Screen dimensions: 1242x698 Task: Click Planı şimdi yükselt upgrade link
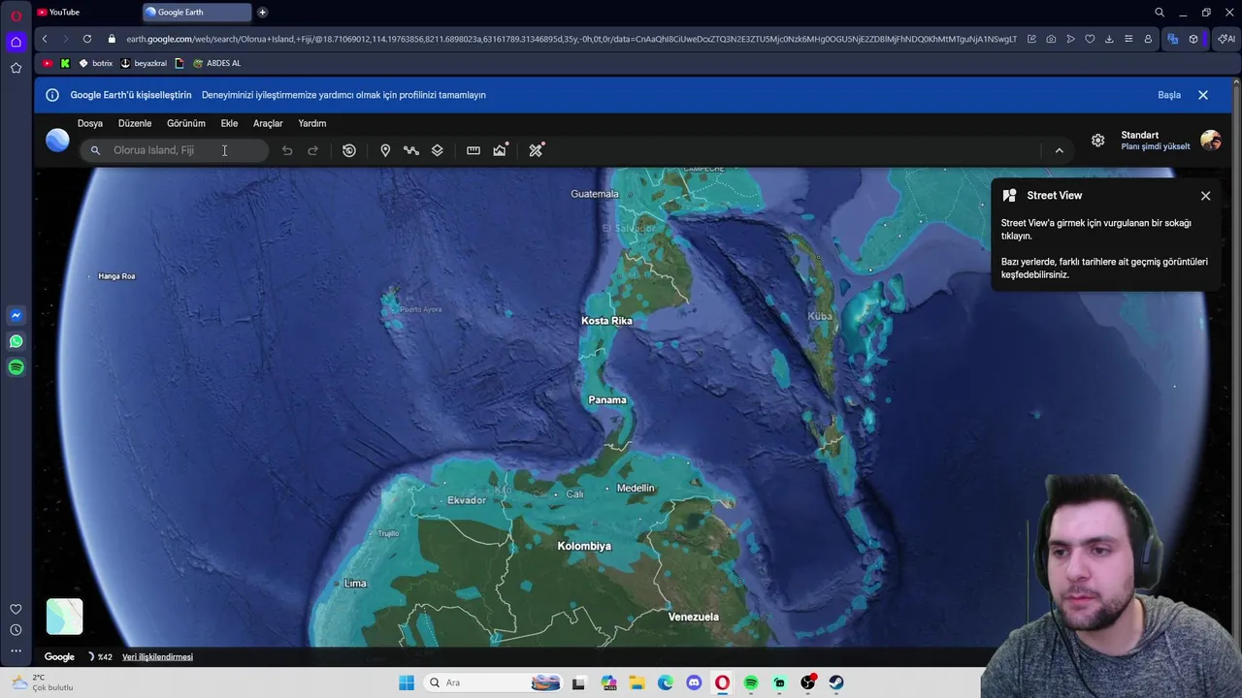coord(1156,147)
